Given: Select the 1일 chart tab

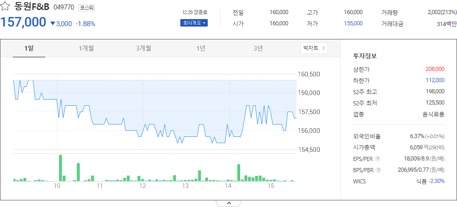Looking at the screenshot, I should point(29,49).
